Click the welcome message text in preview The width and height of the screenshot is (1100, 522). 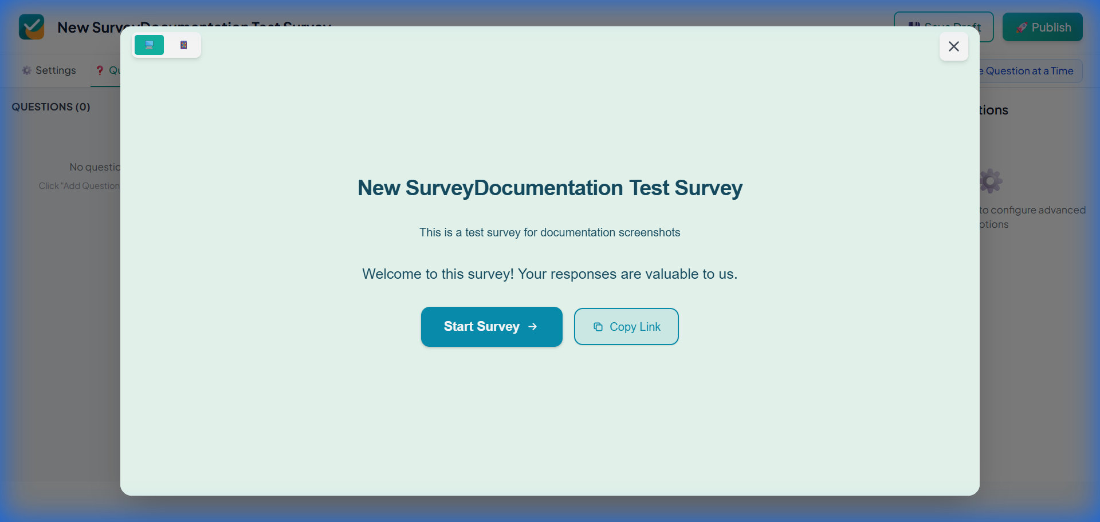point(549,274)
